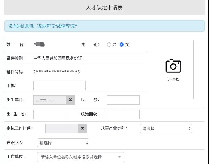Image resolution: width=209 pixels, height=164 pixels.
Task: Open the 在职状态 dropdown
Action: (x=63, y=143)
